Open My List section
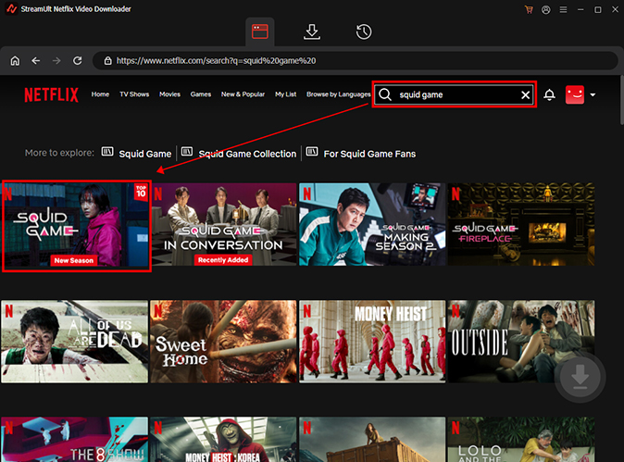 286,94
